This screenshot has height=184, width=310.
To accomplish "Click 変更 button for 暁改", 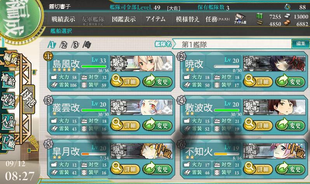I will point(290,81).
